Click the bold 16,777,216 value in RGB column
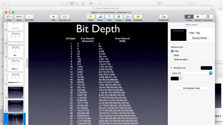Image resolution: width=223 pixels, height=125 pixels. tap(104, 62)
